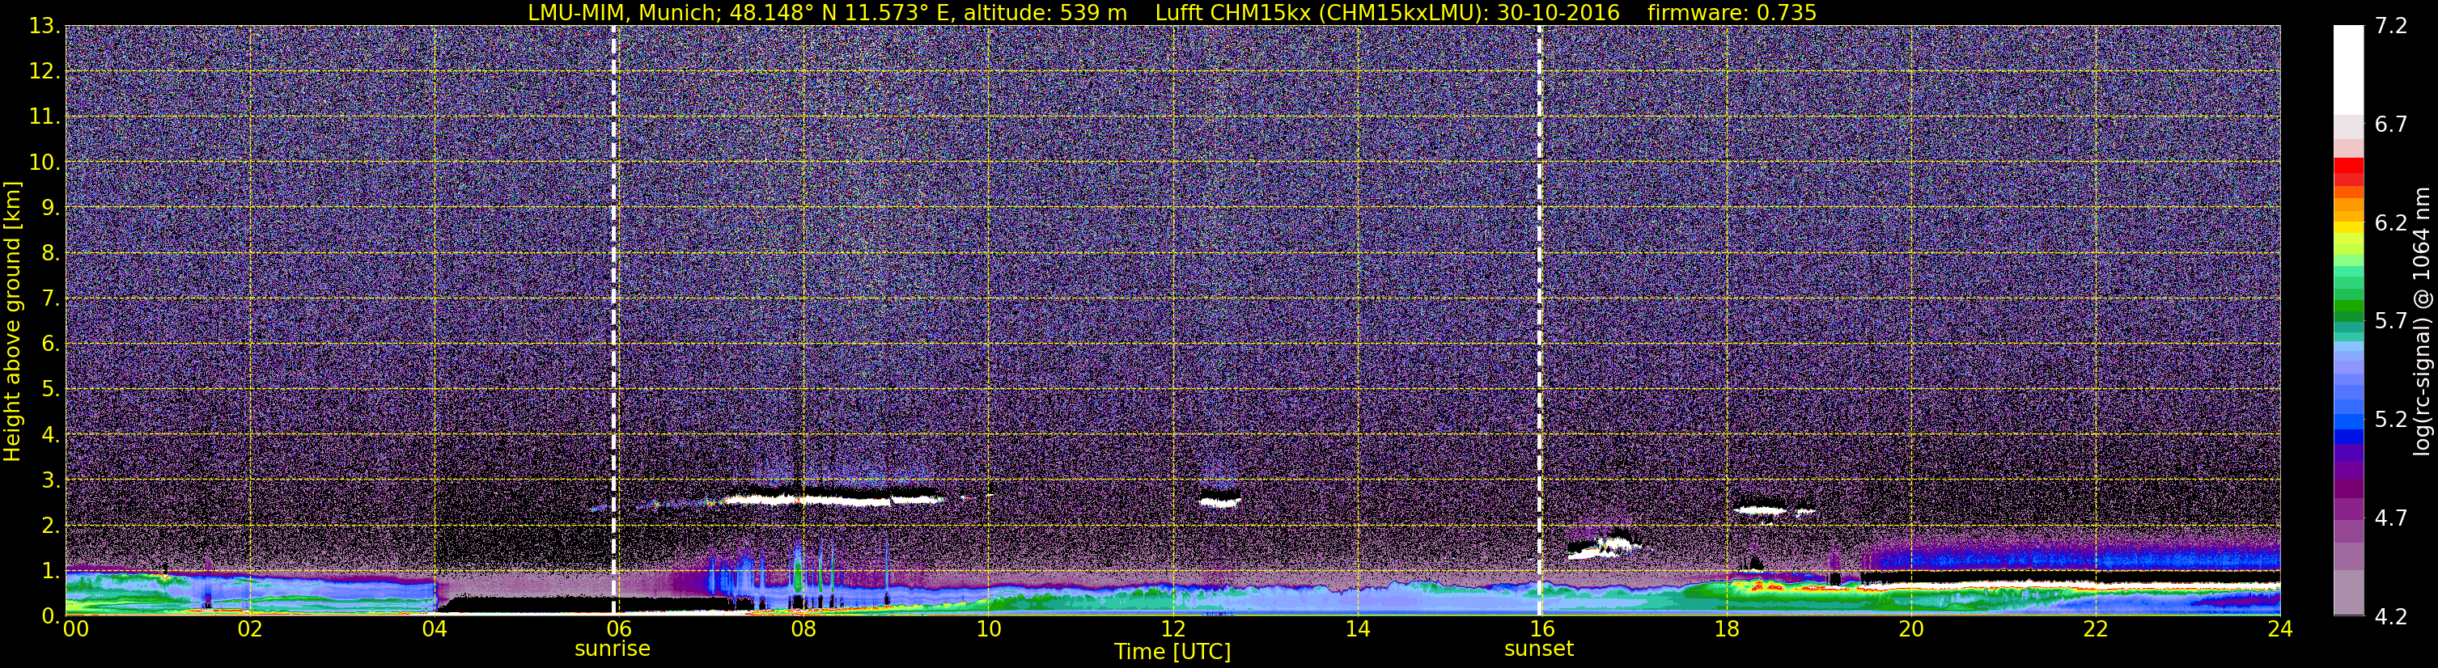This screenshot has height=668, width=2438.
Task: Click the 'Height above ground [km]' axis label
Action: point(12,322)
